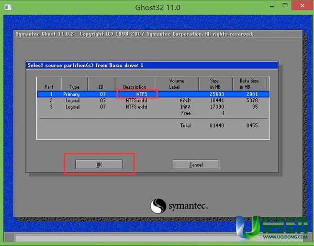Click the data size value 95
Viewport: 314px width, 246px height.
(255, 107)
